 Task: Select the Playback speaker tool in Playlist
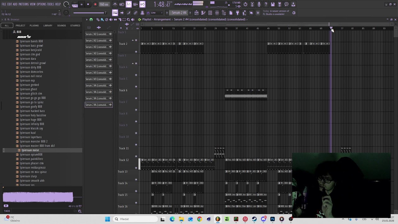(133, 20)
